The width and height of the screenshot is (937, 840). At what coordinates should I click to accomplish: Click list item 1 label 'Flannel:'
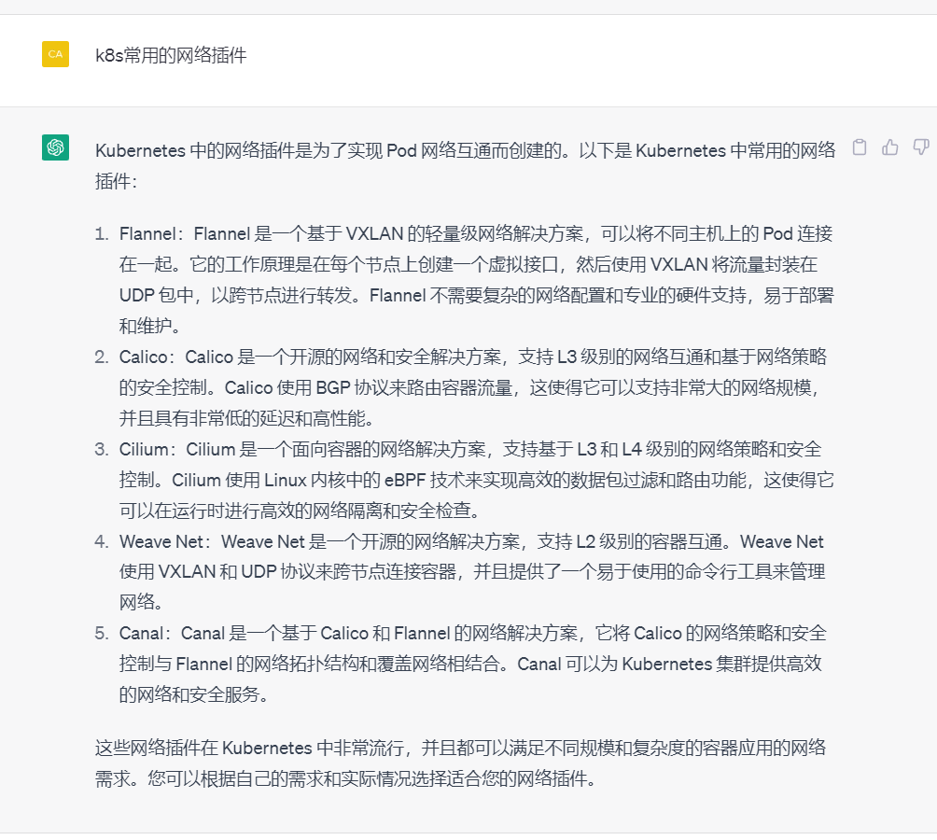(x=152, y=233)
